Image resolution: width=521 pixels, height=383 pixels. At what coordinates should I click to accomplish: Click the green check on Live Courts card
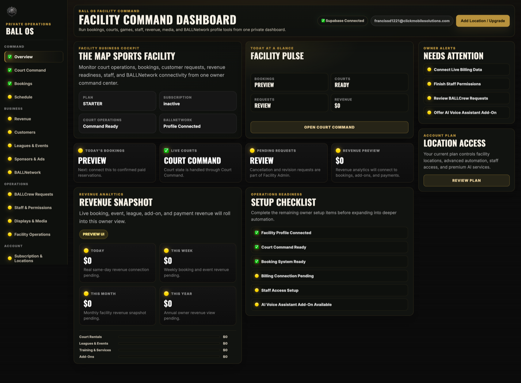(x=166, y=150)
